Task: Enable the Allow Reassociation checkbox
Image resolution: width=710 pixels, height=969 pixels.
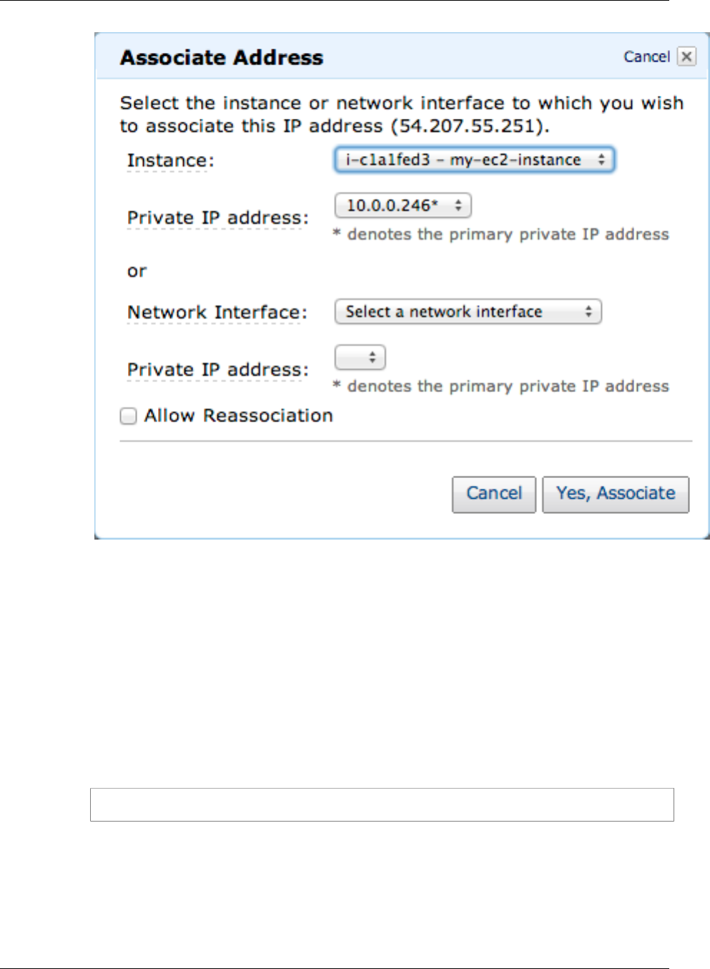Action: 129,417
